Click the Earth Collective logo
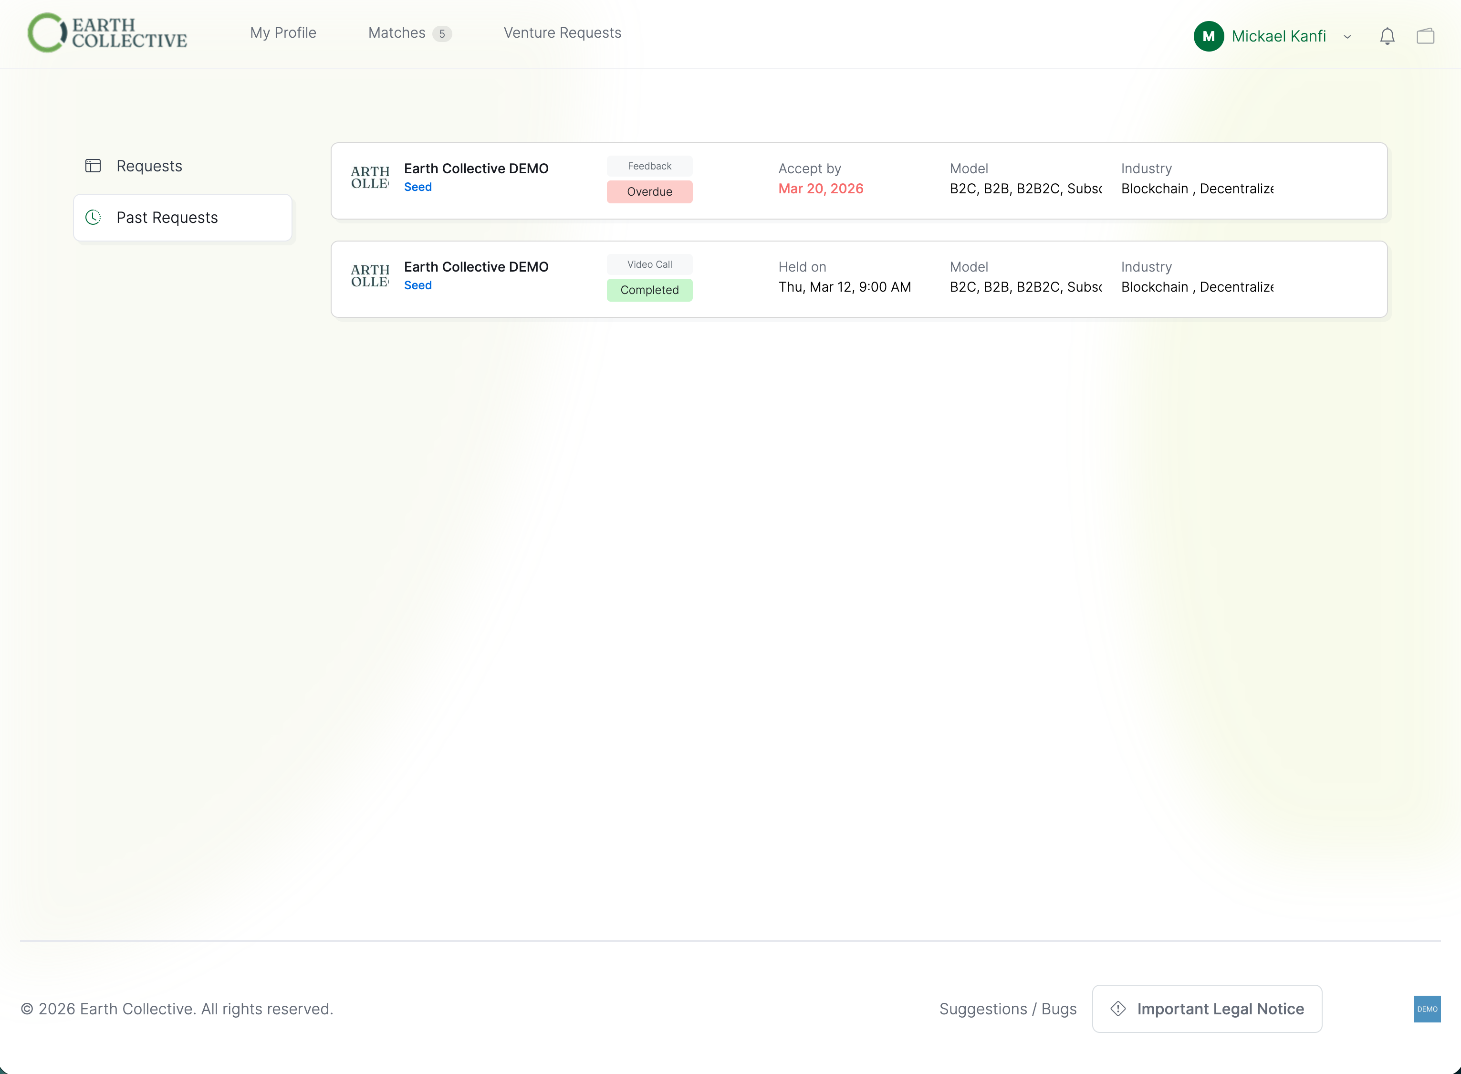The width and height of the screenshot is (1461, 1074). (x=107, y=32)
